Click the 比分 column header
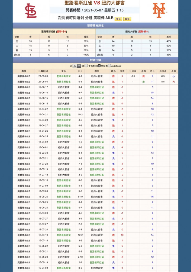Screen dimensions: 191x272 (x=80, y=71)
